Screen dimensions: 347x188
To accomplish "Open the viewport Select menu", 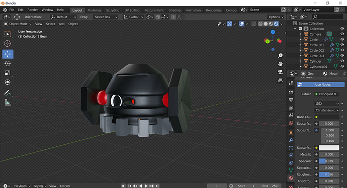I will (50, 24).
